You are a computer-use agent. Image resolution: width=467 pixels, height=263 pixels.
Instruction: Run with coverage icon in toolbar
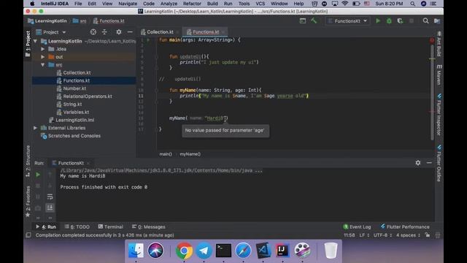(400, 21)
